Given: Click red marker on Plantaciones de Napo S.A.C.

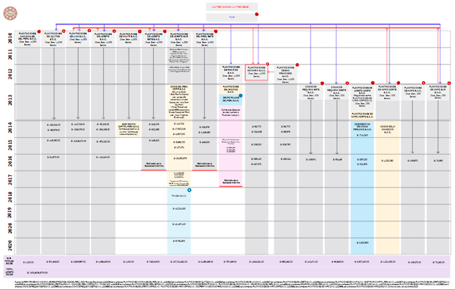Looking at the screenshot, I should 423,83.
